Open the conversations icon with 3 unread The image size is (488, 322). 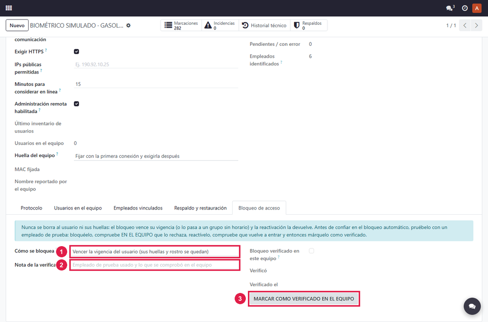[x=450, y=8]
